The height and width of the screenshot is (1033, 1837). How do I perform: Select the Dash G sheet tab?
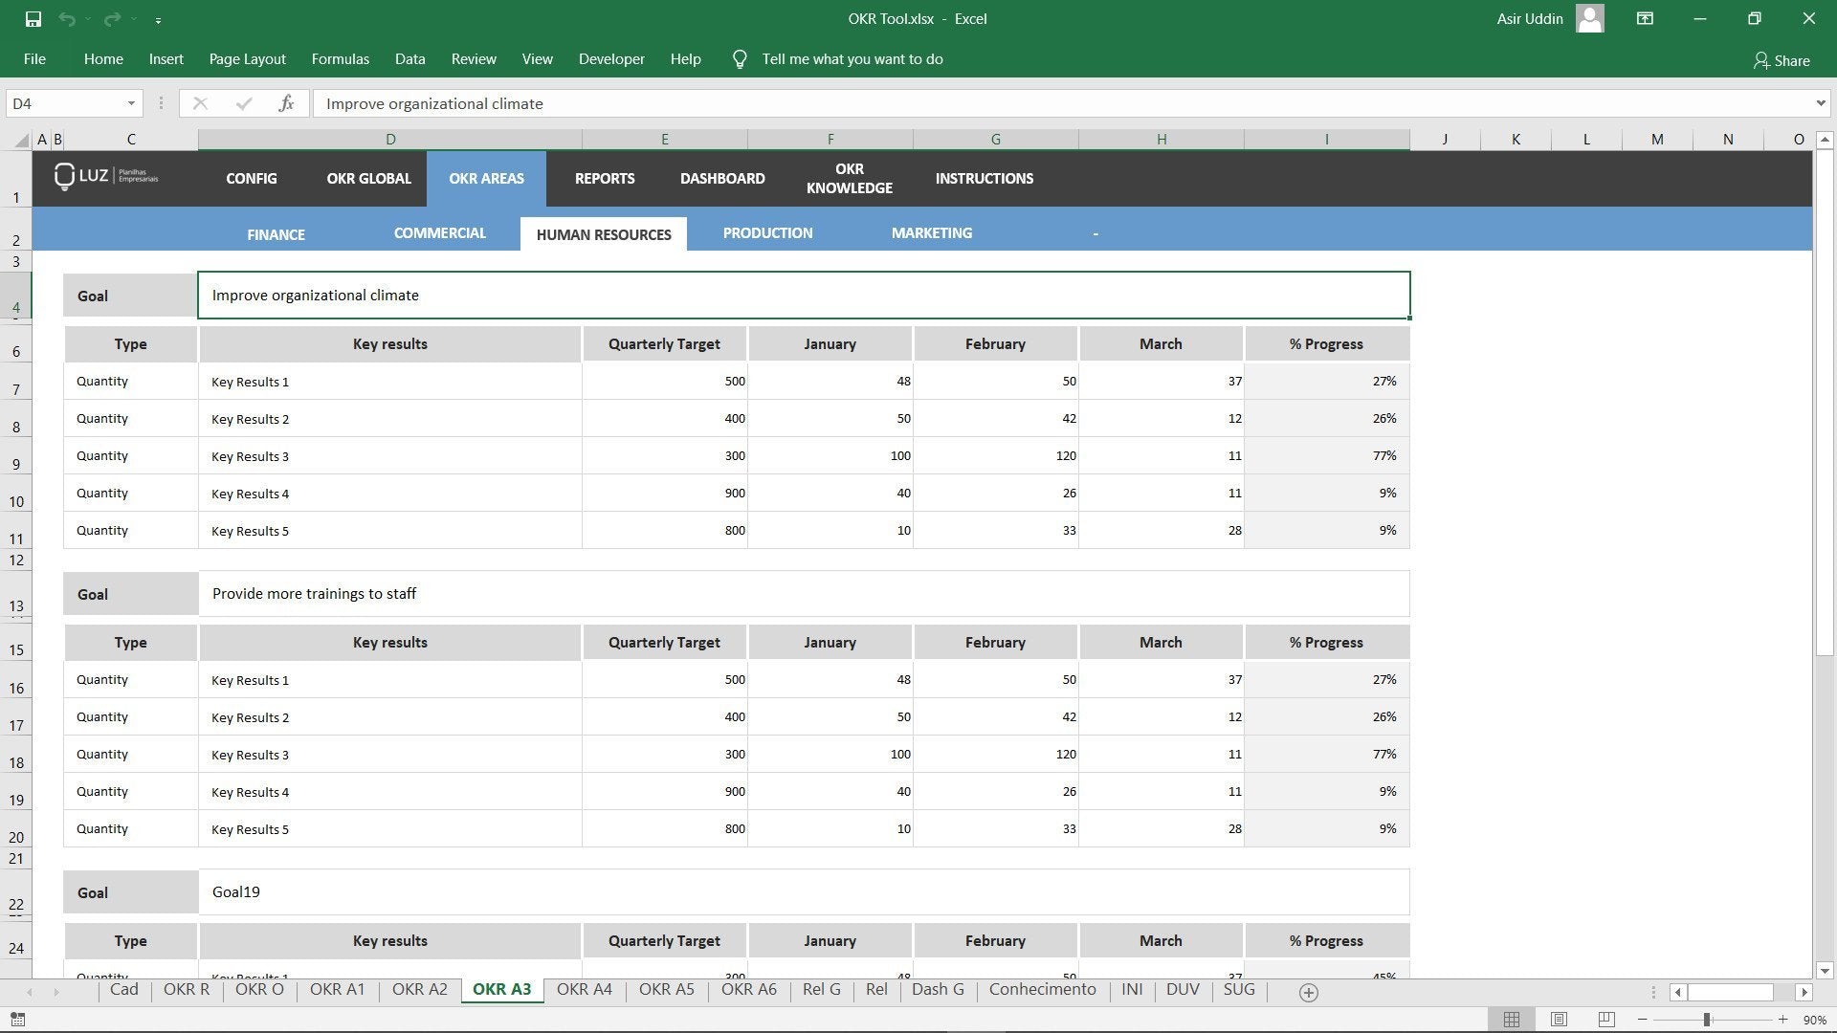tap(938, 989)
